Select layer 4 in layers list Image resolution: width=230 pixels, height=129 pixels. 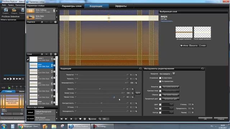click(41, 78)
